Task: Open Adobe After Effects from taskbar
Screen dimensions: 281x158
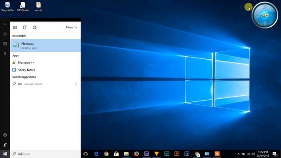Action: (146, 154)
